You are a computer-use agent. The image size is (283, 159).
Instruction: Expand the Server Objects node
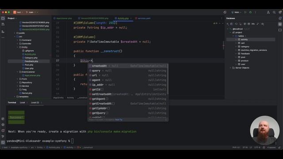230,68
